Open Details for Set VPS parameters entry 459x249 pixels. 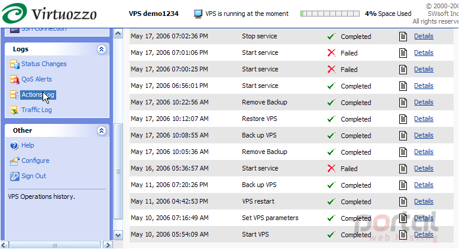coord(424,218)
